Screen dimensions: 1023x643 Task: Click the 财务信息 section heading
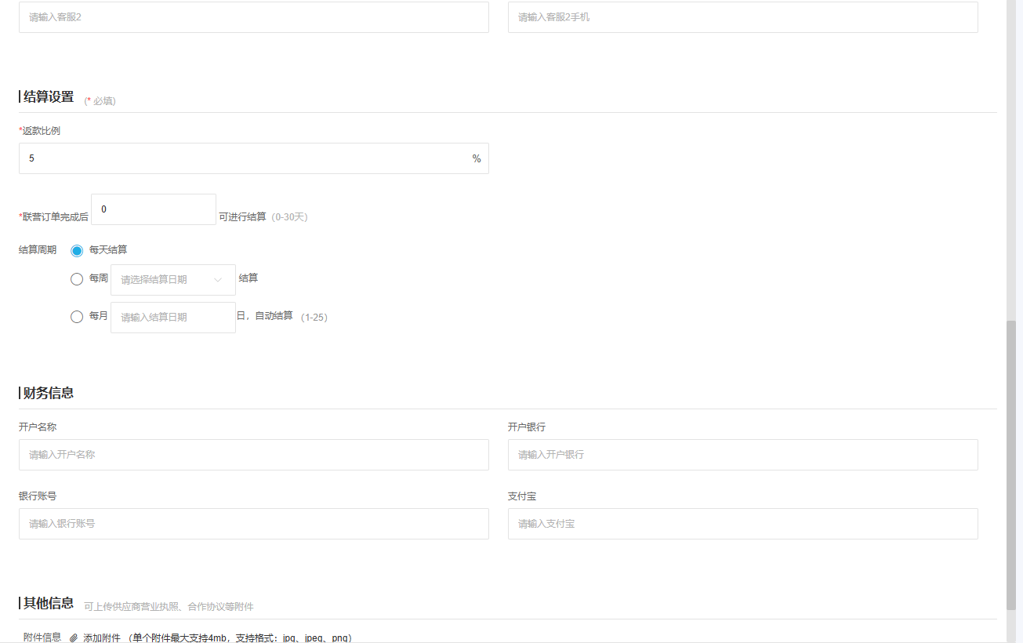tap(49, 393)
